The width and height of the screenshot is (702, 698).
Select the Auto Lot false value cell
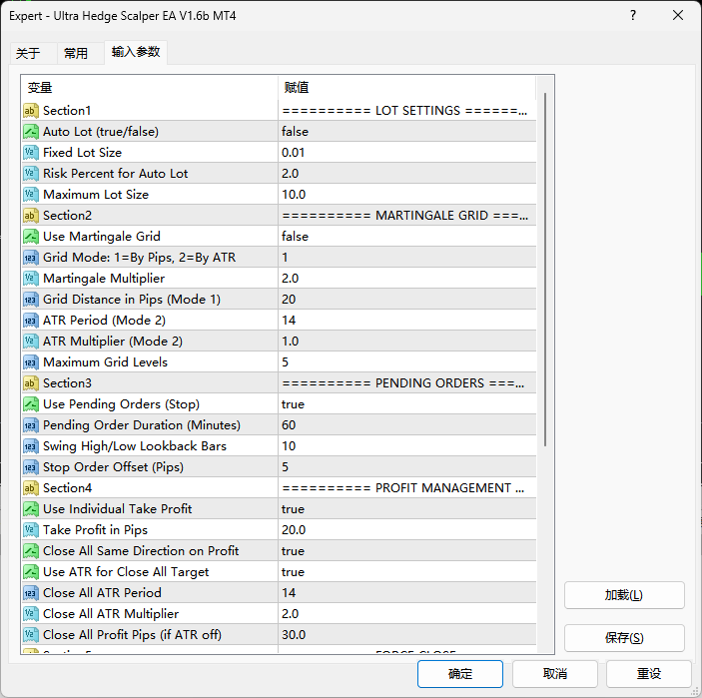[405, 132]
